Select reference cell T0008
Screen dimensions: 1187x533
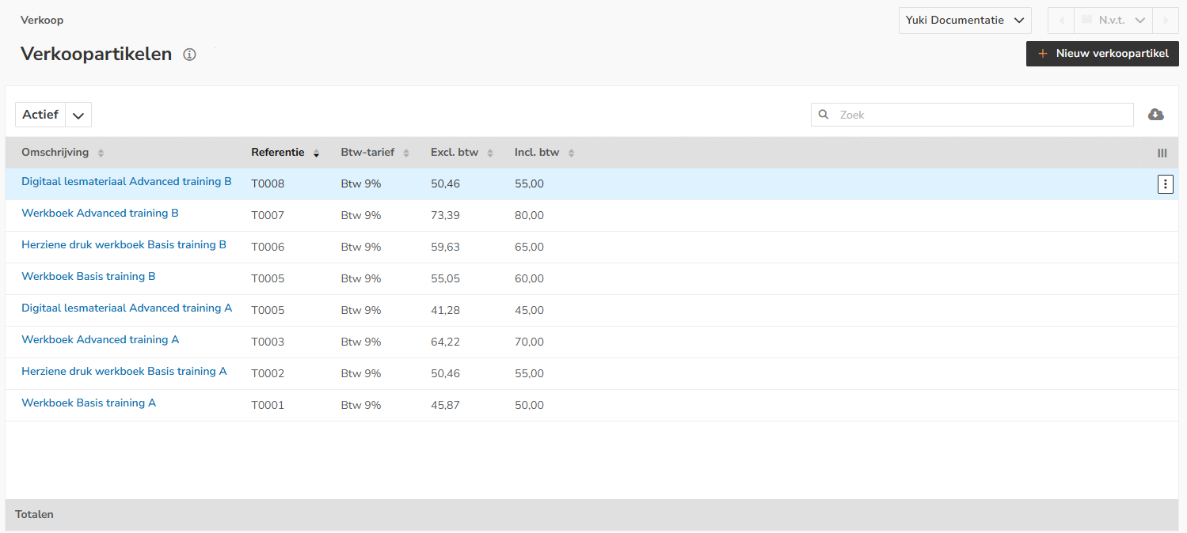(x=268, y=184)
